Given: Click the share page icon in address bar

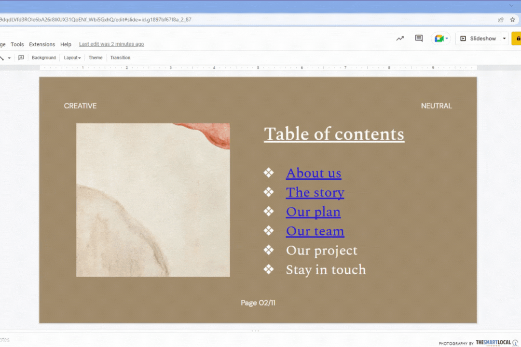Looking at the screenshot, I should click(x=500, y=20).
